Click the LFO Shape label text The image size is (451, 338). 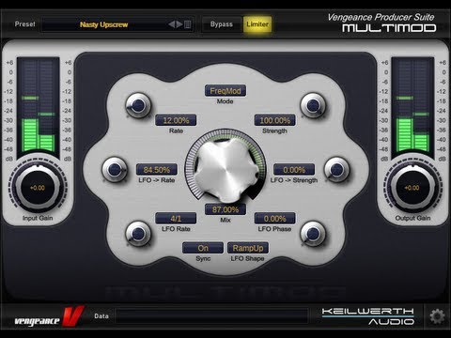point(247,258)
